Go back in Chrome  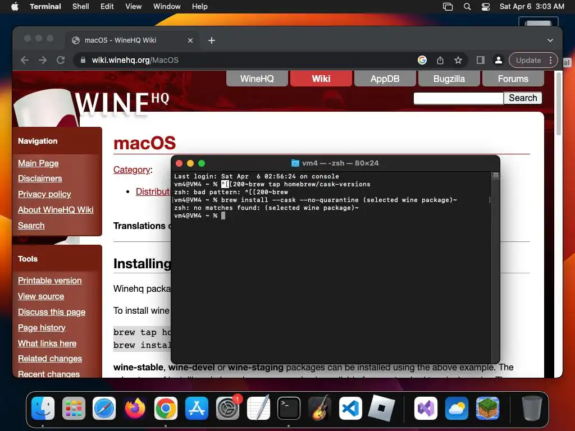pyautogui.click(x=25, y=60)
